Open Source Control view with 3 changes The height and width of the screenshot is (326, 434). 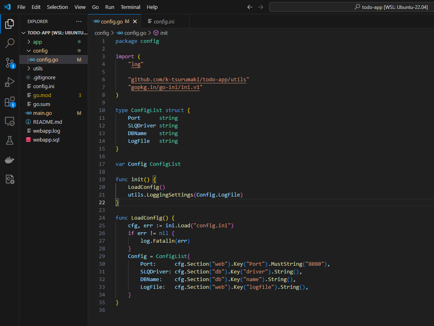[10, 63]
